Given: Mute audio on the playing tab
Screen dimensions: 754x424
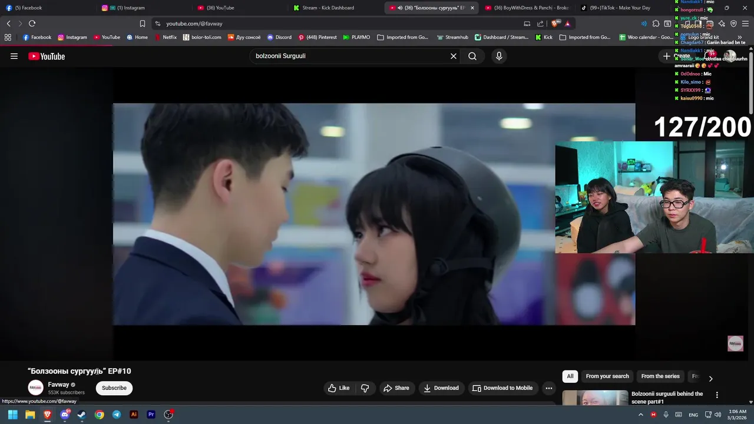Looking at the screenshot, I should coord(400,8).
